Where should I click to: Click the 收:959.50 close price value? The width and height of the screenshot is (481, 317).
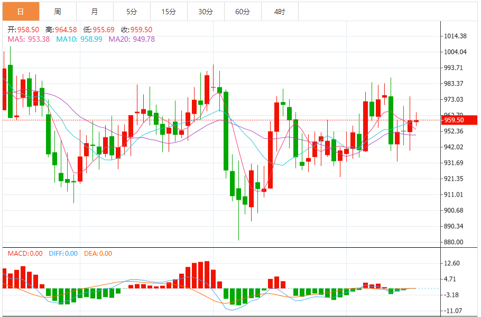coord(136,30)
